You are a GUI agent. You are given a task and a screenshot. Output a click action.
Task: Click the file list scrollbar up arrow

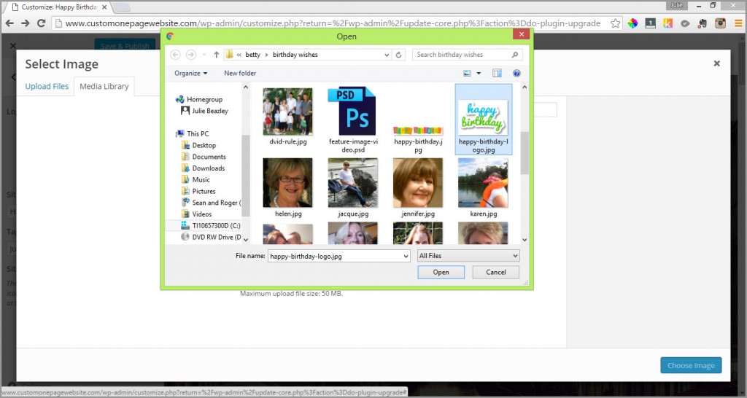525,87
